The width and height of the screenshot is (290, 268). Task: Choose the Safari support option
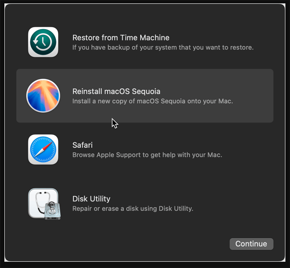(x=145, y=150)
